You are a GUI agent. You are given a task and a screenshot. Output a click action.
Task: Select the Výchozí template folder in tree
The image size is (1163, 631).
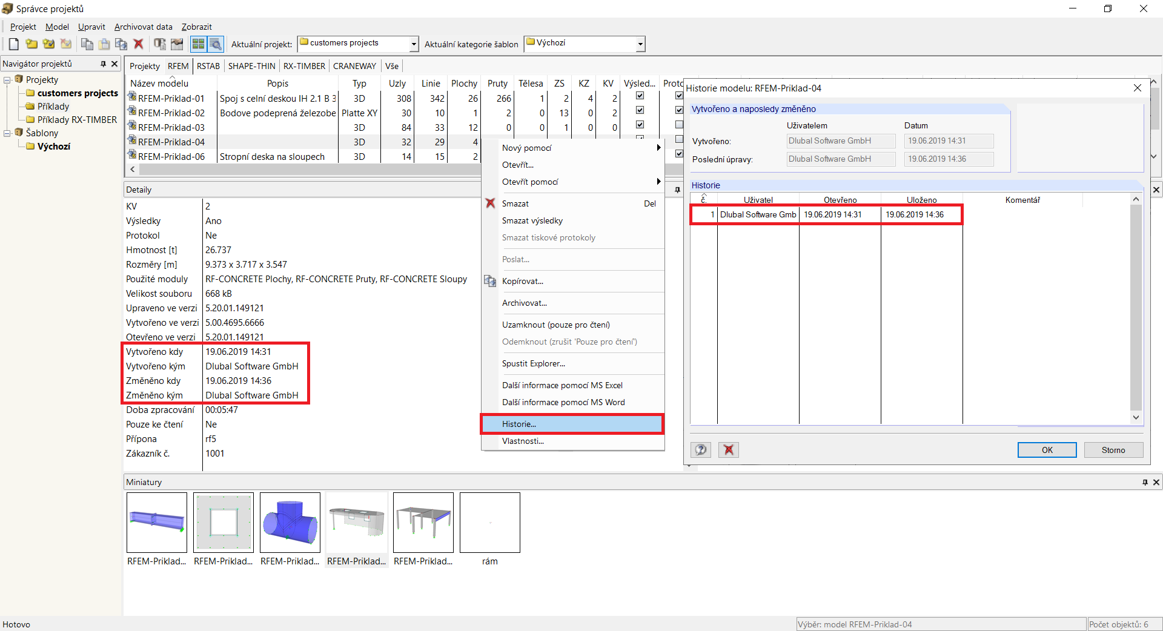tap(54, 147)
